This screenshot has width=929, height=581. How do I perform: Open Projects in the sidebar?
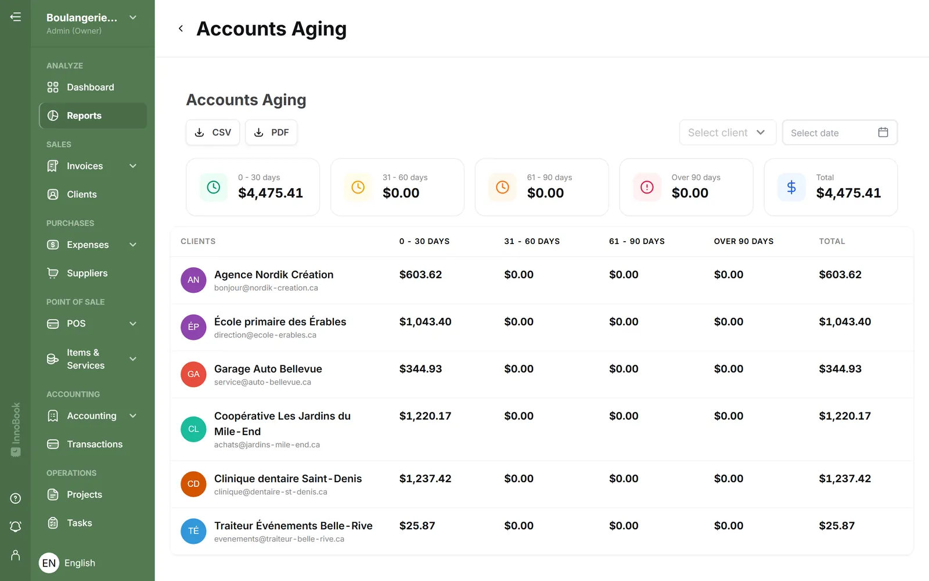[93, 495]
